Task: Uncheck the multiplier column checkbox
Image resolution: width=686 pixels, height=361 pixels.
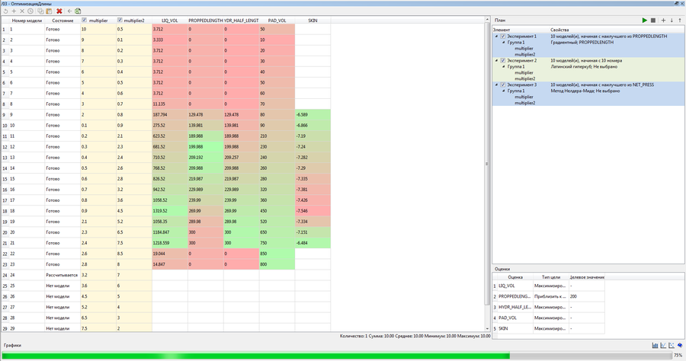Action: point(85,21)
